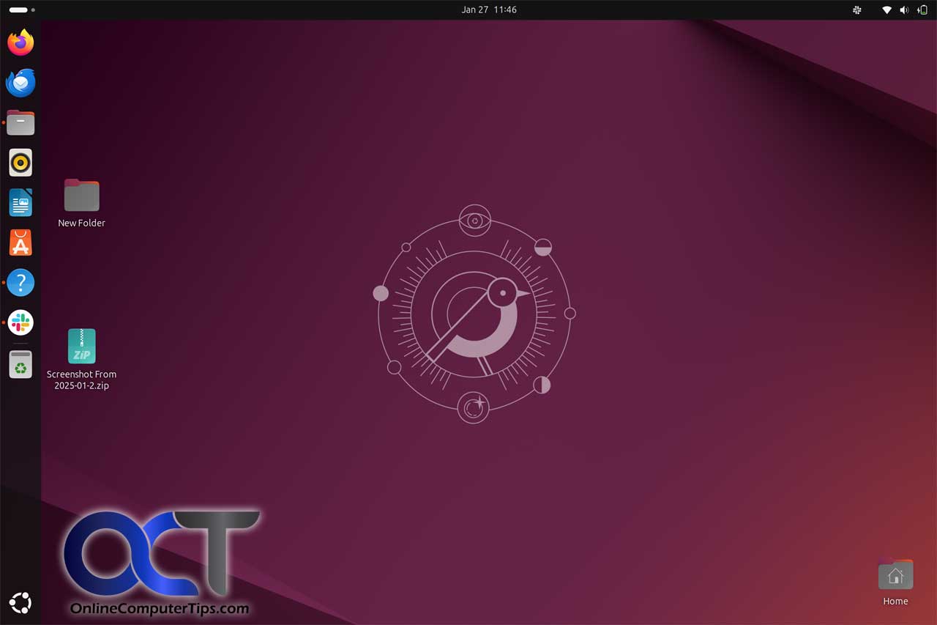Image resolution: width=937 pixels, height=625 pixels.
Task: Click the Activities pill indicator
Action: click(18, 10)
